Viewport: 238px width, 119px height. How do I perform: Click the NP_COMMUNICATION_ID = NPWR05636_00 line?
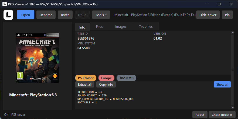click(105, 99)
